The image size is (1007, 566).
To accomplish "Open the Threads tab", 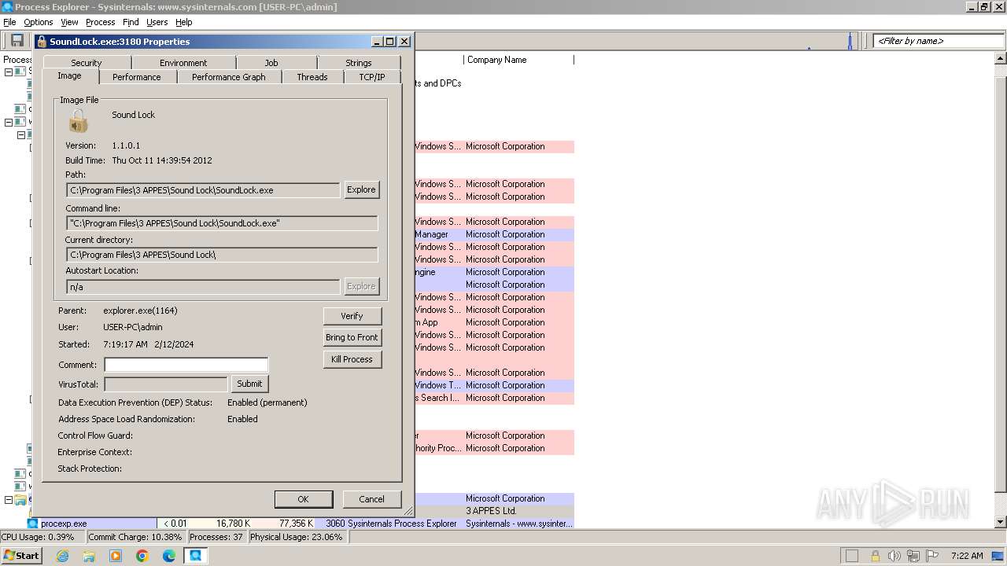I will point(312,77).
